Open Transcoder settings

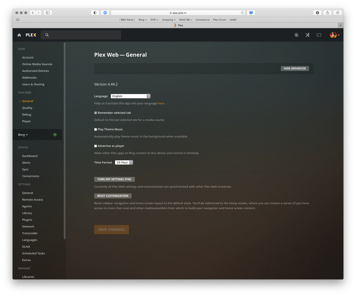click(30, 233)
